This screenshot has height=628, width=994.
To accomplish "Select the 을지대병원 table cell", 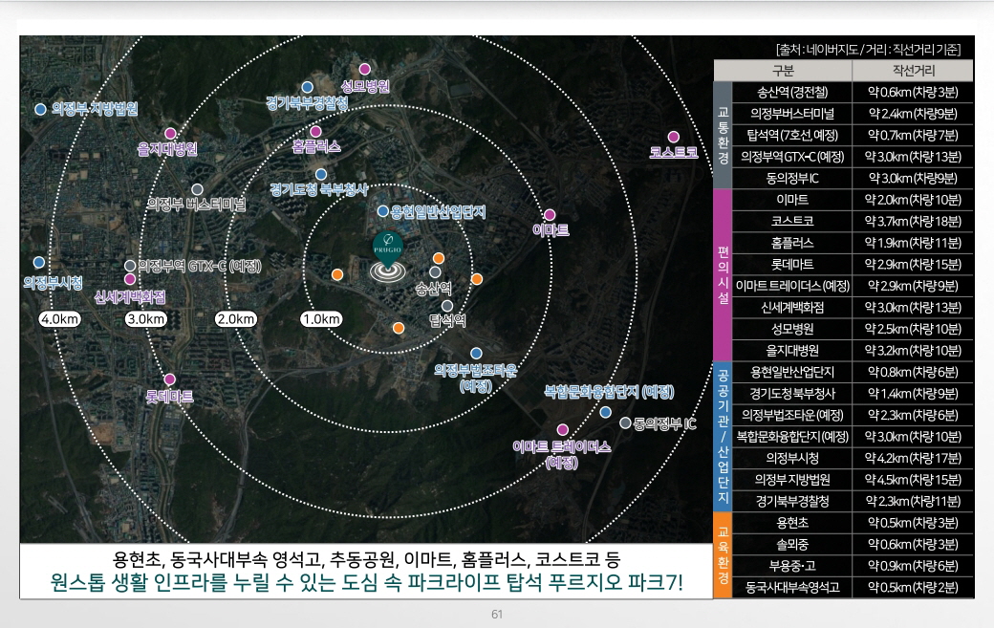I will [x=792, y=351].
